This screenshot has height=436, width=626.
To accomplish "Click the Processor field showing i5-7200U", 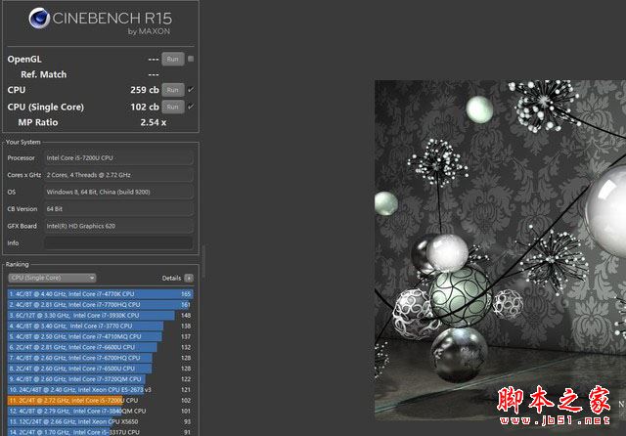I will 118,158.
